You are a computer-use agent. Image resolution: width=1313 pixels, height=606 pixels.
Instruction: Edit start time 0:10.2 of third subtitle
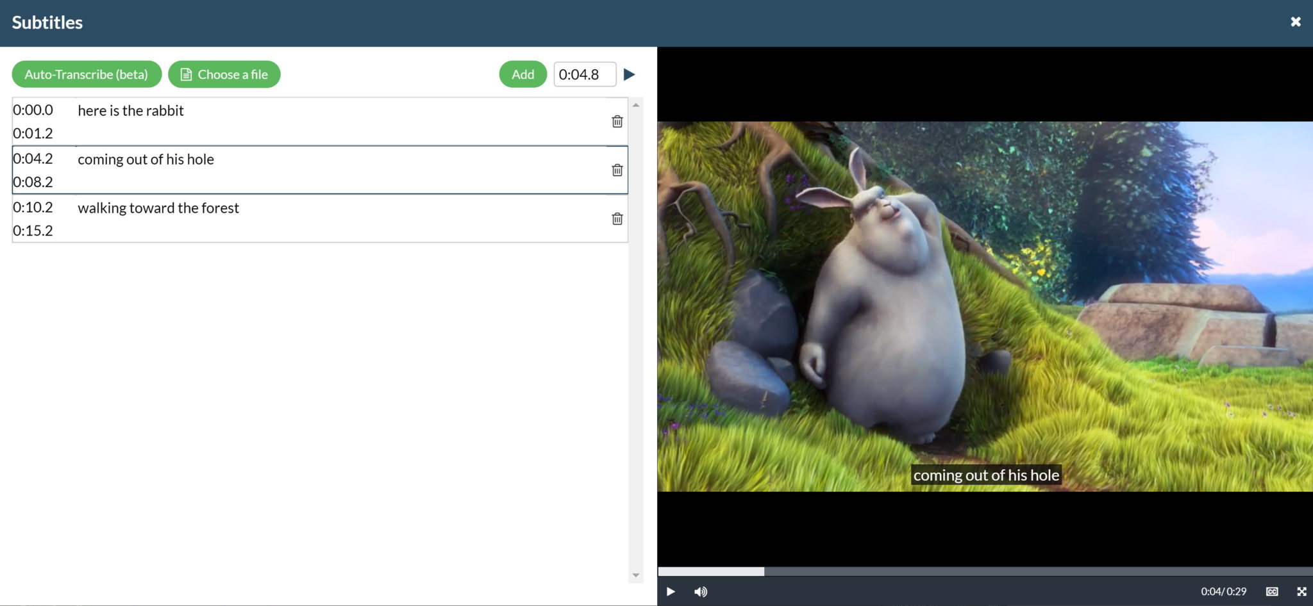33,207
